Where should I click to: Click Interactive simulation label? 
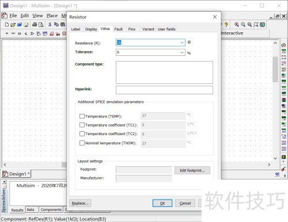[x=232, y=33]
